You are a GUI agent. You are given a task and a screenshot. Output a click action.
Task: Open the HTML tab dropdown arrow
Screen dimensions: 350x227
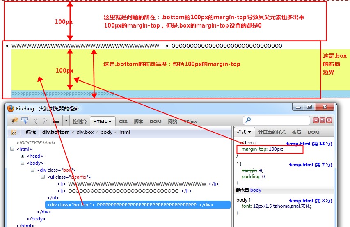(110, 122)
